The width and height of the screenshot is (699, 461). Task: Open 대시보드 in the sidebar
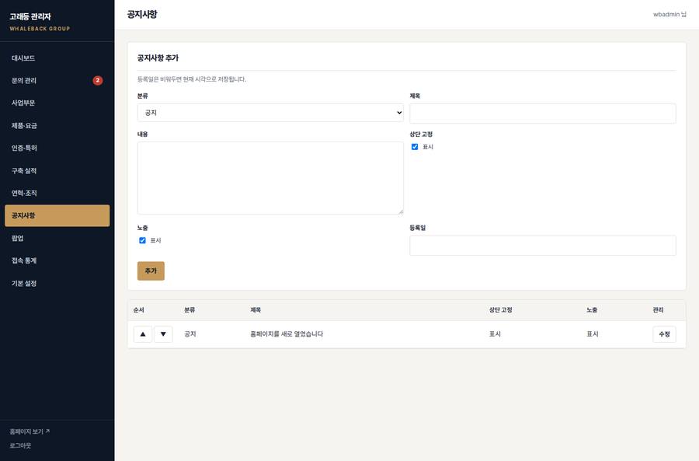[x=57, y=58]
